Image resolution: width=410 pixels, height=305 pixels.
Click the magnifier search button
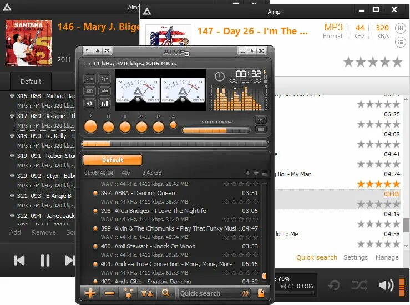click(166, 293)
